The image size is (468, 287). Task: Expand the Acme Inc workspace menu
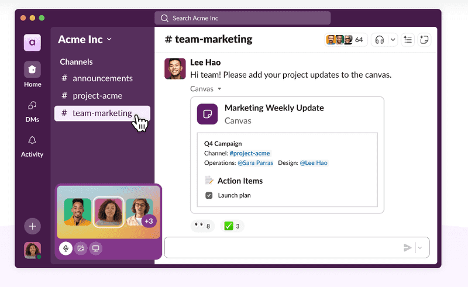[85, 39]
